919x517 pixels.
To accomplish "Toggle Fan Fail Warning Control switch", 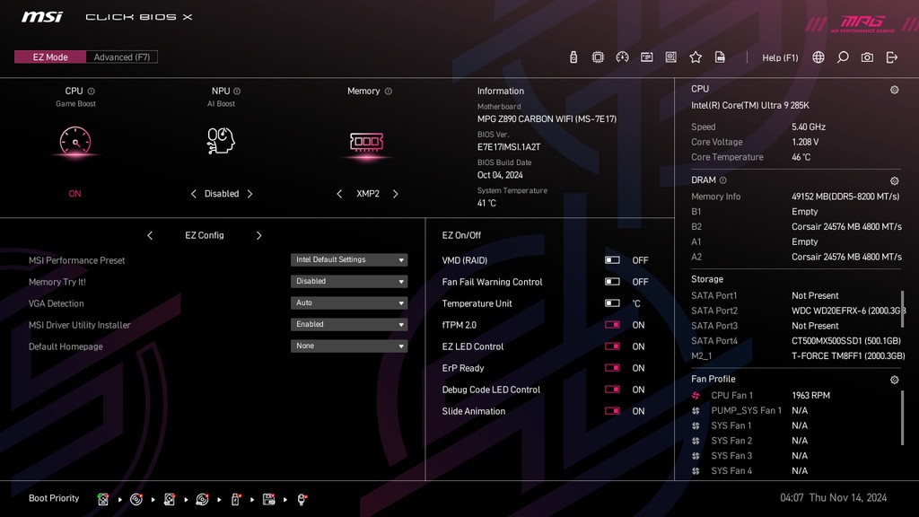I will point(612,281).
